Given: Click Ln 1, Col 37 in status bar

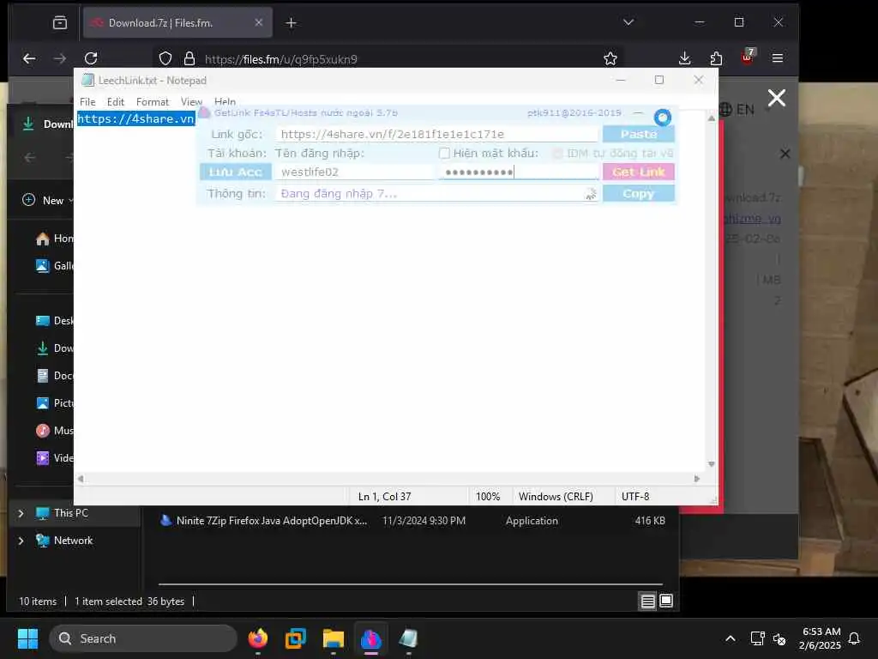Looking at the screenshot, I should [x=385, y=497].
